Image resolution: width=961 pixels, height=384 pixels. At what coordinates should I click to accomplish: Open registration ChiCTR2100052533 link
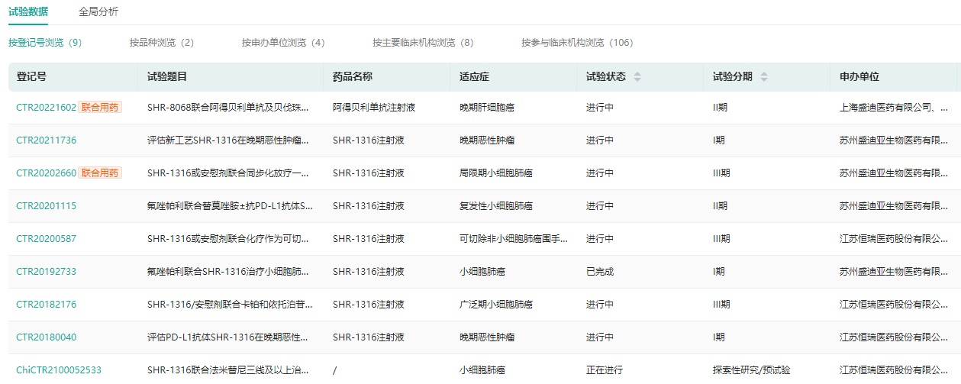59,370
